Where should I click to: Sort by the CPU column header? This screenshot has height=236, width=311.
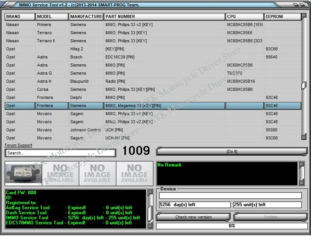244,16
